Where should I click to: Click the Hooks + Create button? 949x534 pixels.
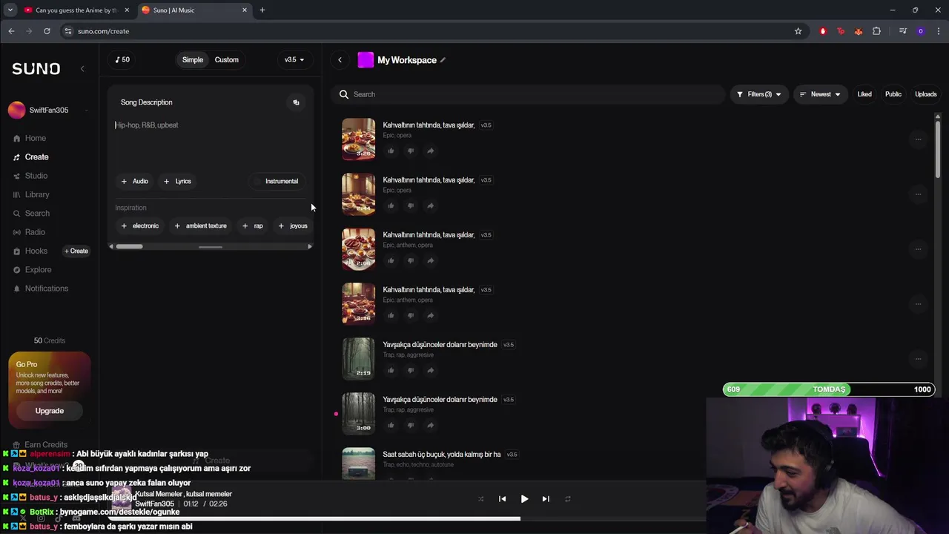click(76, 251)
